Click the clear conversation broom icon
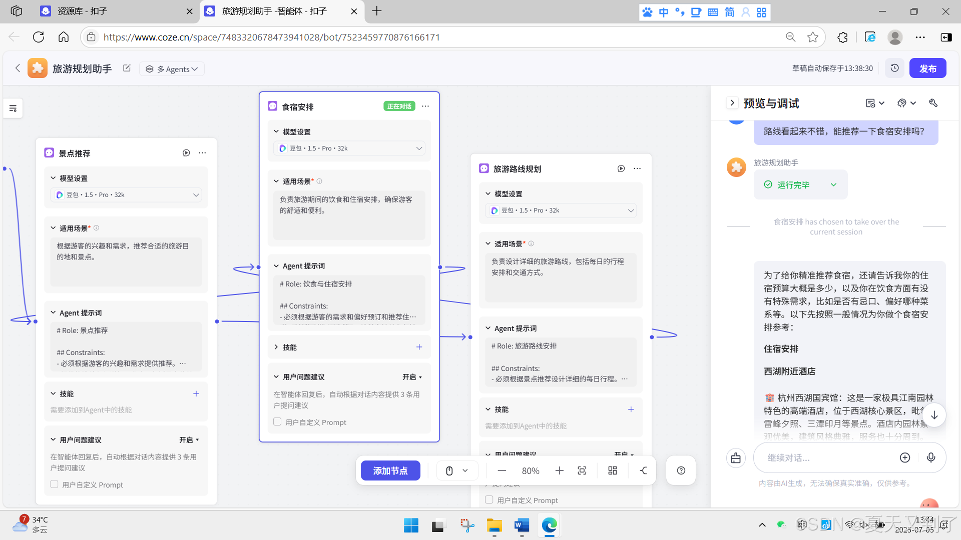The width and height of the screenshot is (961, 540). [x=736, y=457]
